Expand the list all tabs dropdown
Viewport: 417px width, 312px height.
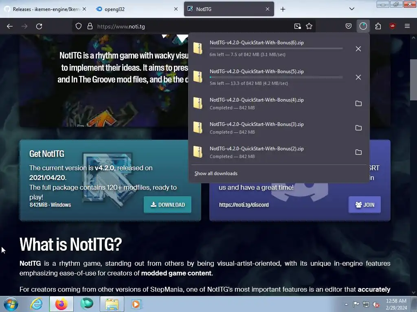(351, 9)
